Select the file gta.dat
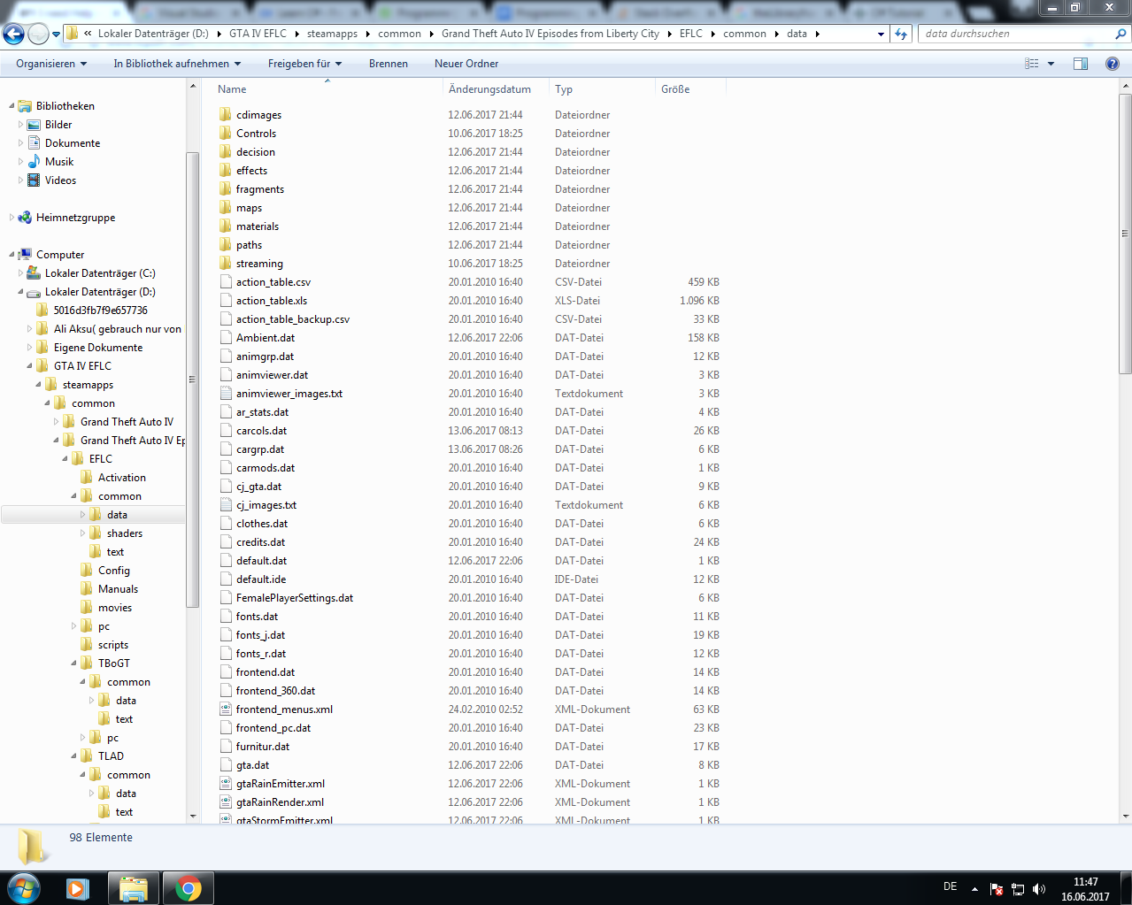Screen dimensions: 1132x905 click(252, 764)
